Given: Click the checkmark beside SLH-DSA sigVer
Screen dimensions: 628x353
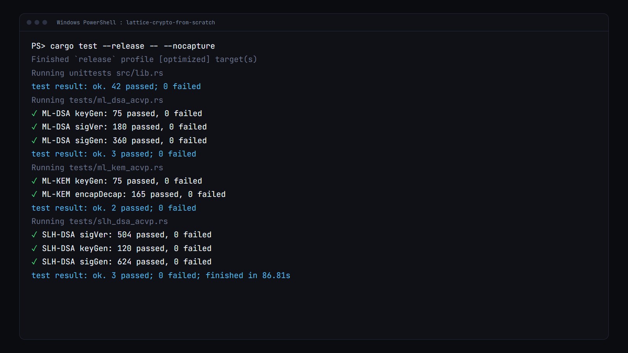Looking at the screenshot, I should pyautogui.click(x=34, y=235).
